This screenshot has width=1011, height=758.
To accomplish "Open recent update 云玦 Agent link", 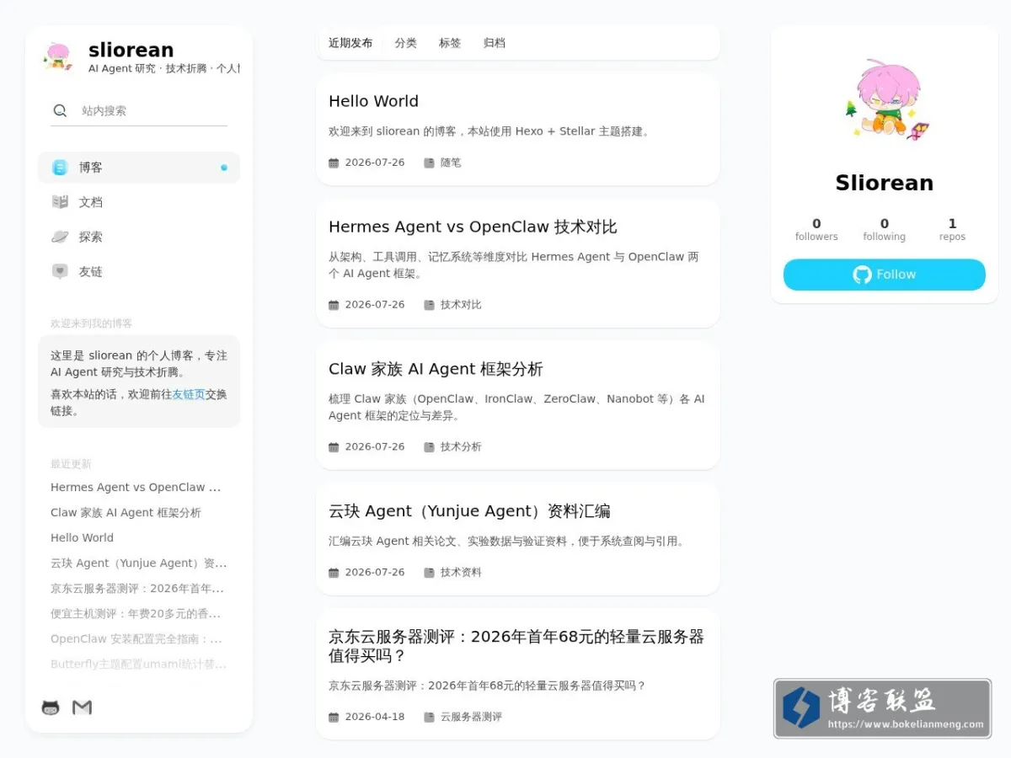I will [x=139, y=563].
